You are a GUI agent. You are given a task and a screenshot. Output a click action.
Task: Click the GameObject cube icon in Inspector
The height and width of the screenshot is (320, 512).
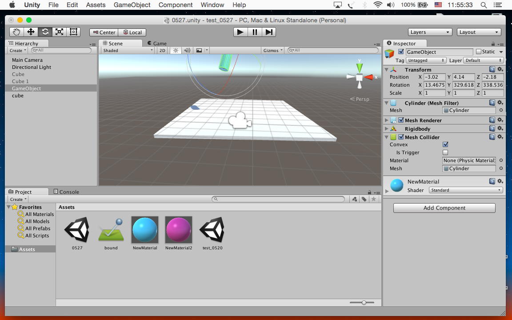[389, 54]
